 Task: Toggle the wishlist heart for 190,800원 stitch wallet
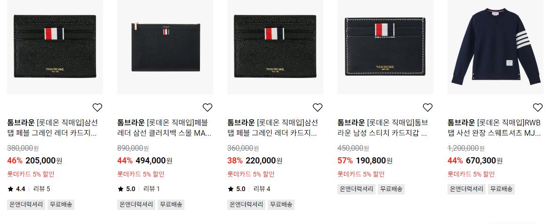tap(427, 107)
